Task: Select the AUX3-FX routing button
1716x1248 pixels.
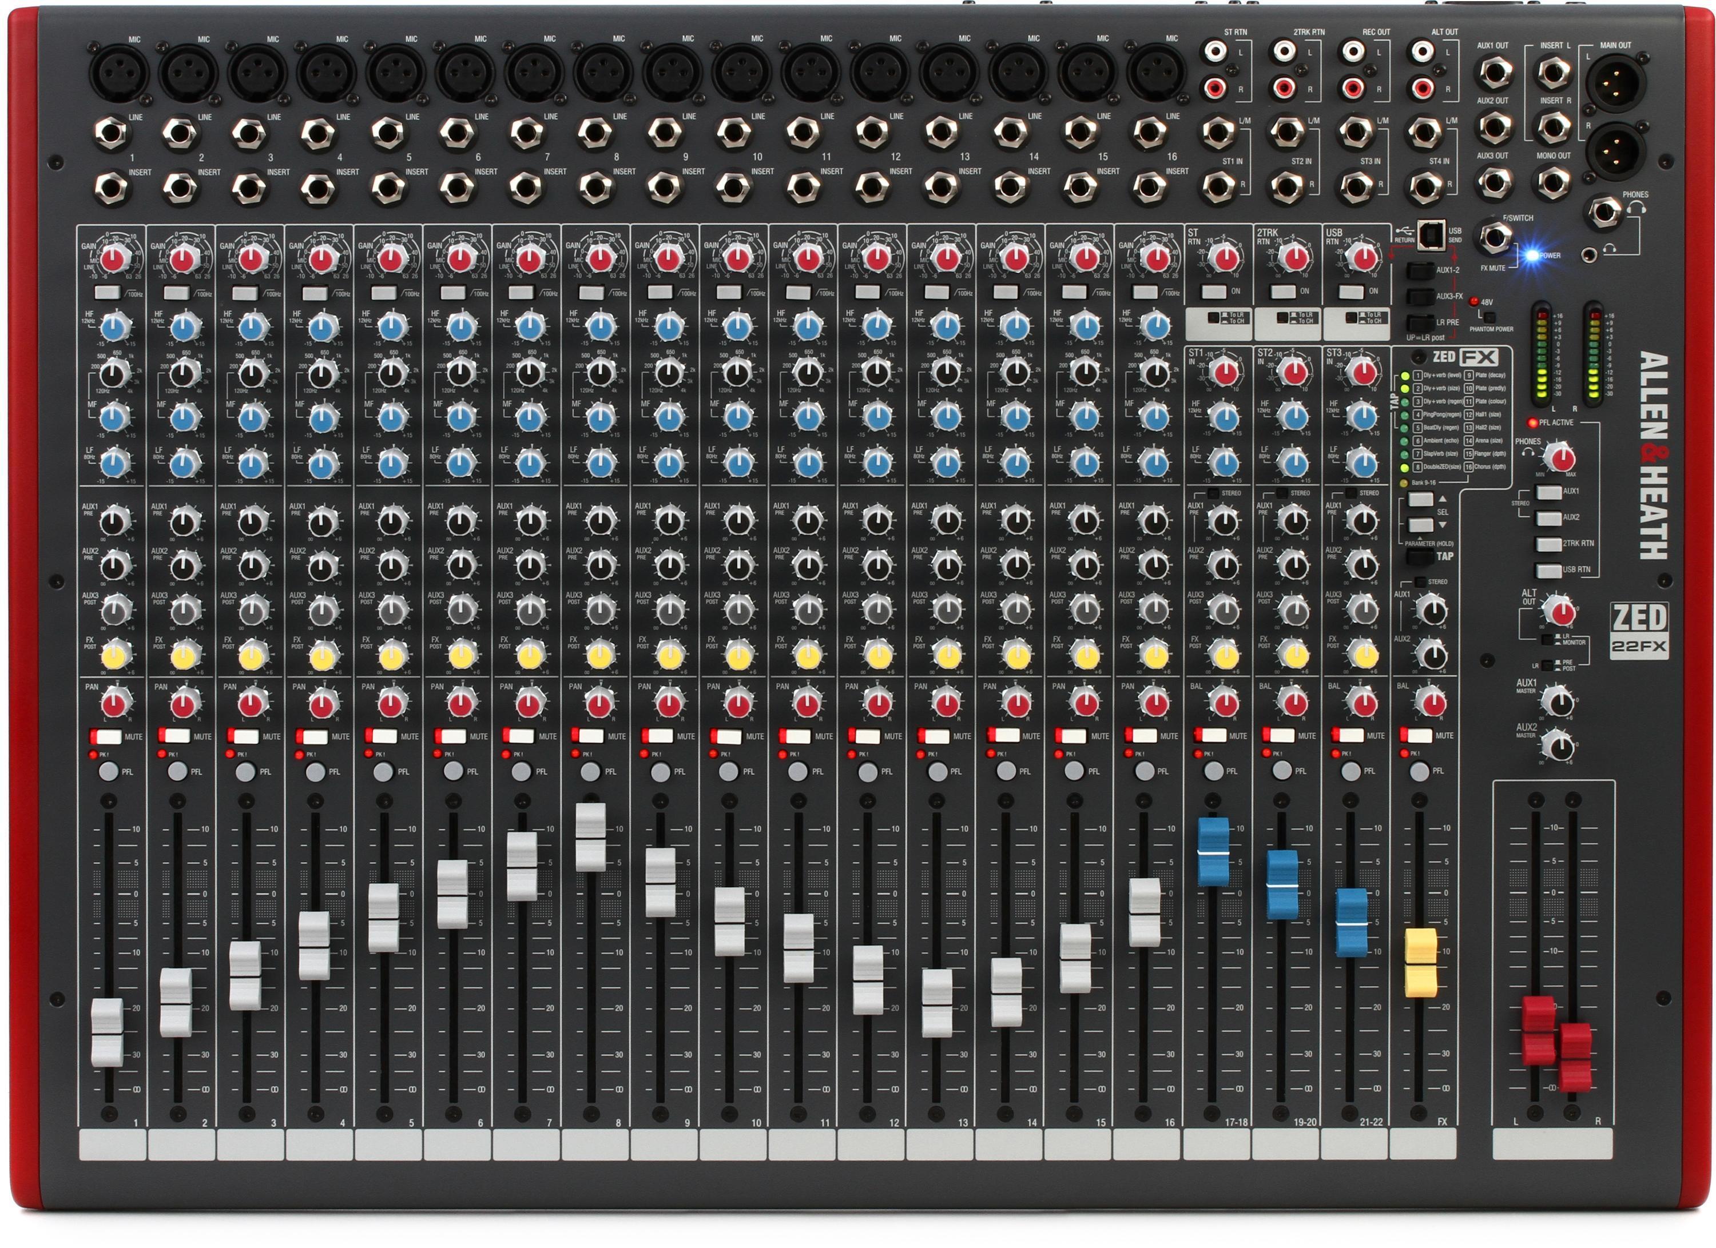Action: coord(1421,297)
